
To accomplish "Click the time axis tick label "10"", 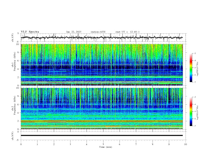I will click(x=186, y=144).
